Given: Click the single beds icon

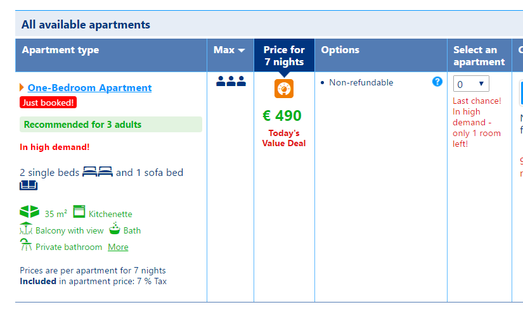Looking at the screenshot, I should 98,172.
